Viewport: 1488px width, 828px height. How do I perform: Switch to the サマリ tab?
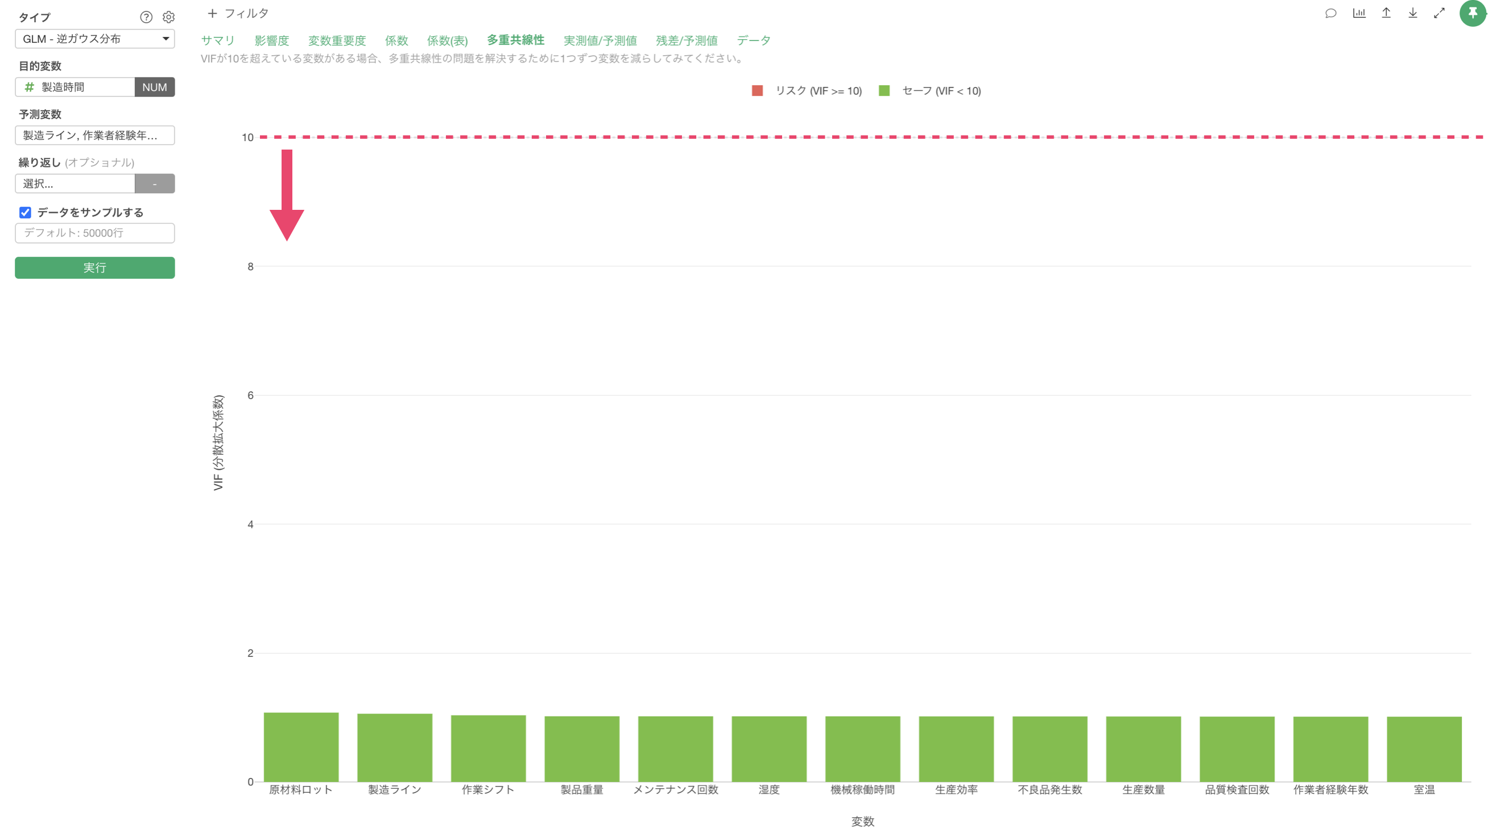(x=218, y=40)
